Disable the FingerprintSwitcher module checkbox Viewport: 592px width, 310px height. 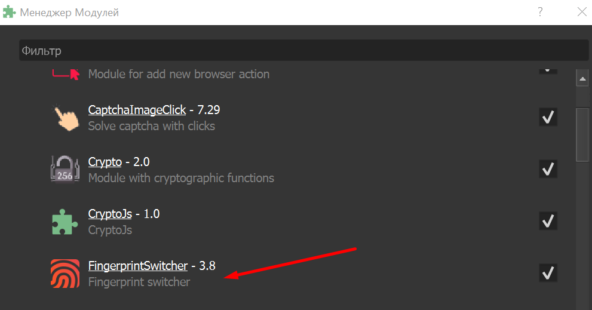548,274
